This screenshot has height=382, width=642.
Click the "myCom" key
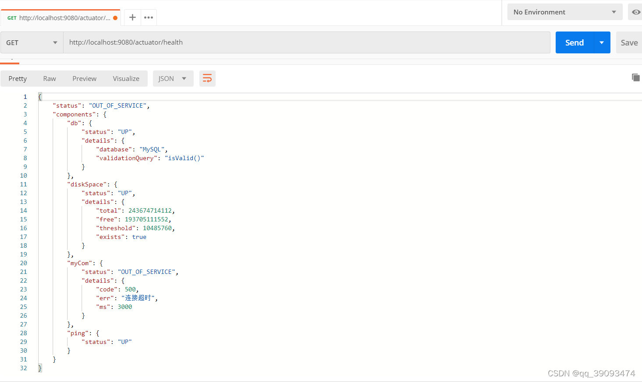click(80, 263)
